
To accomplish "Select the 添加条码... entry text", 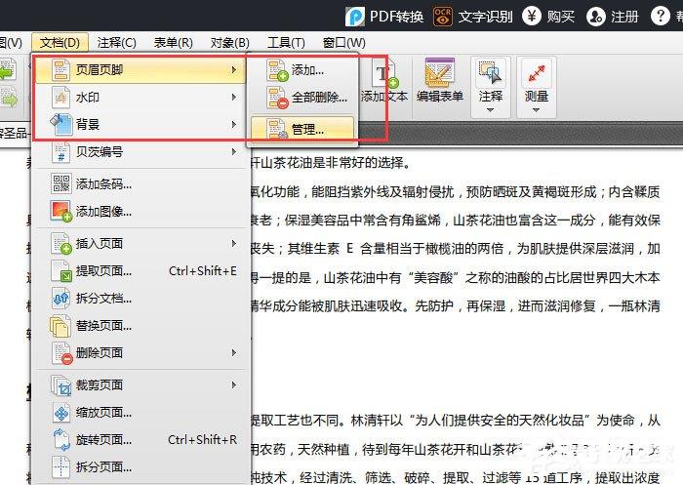I will coord(103,183).
